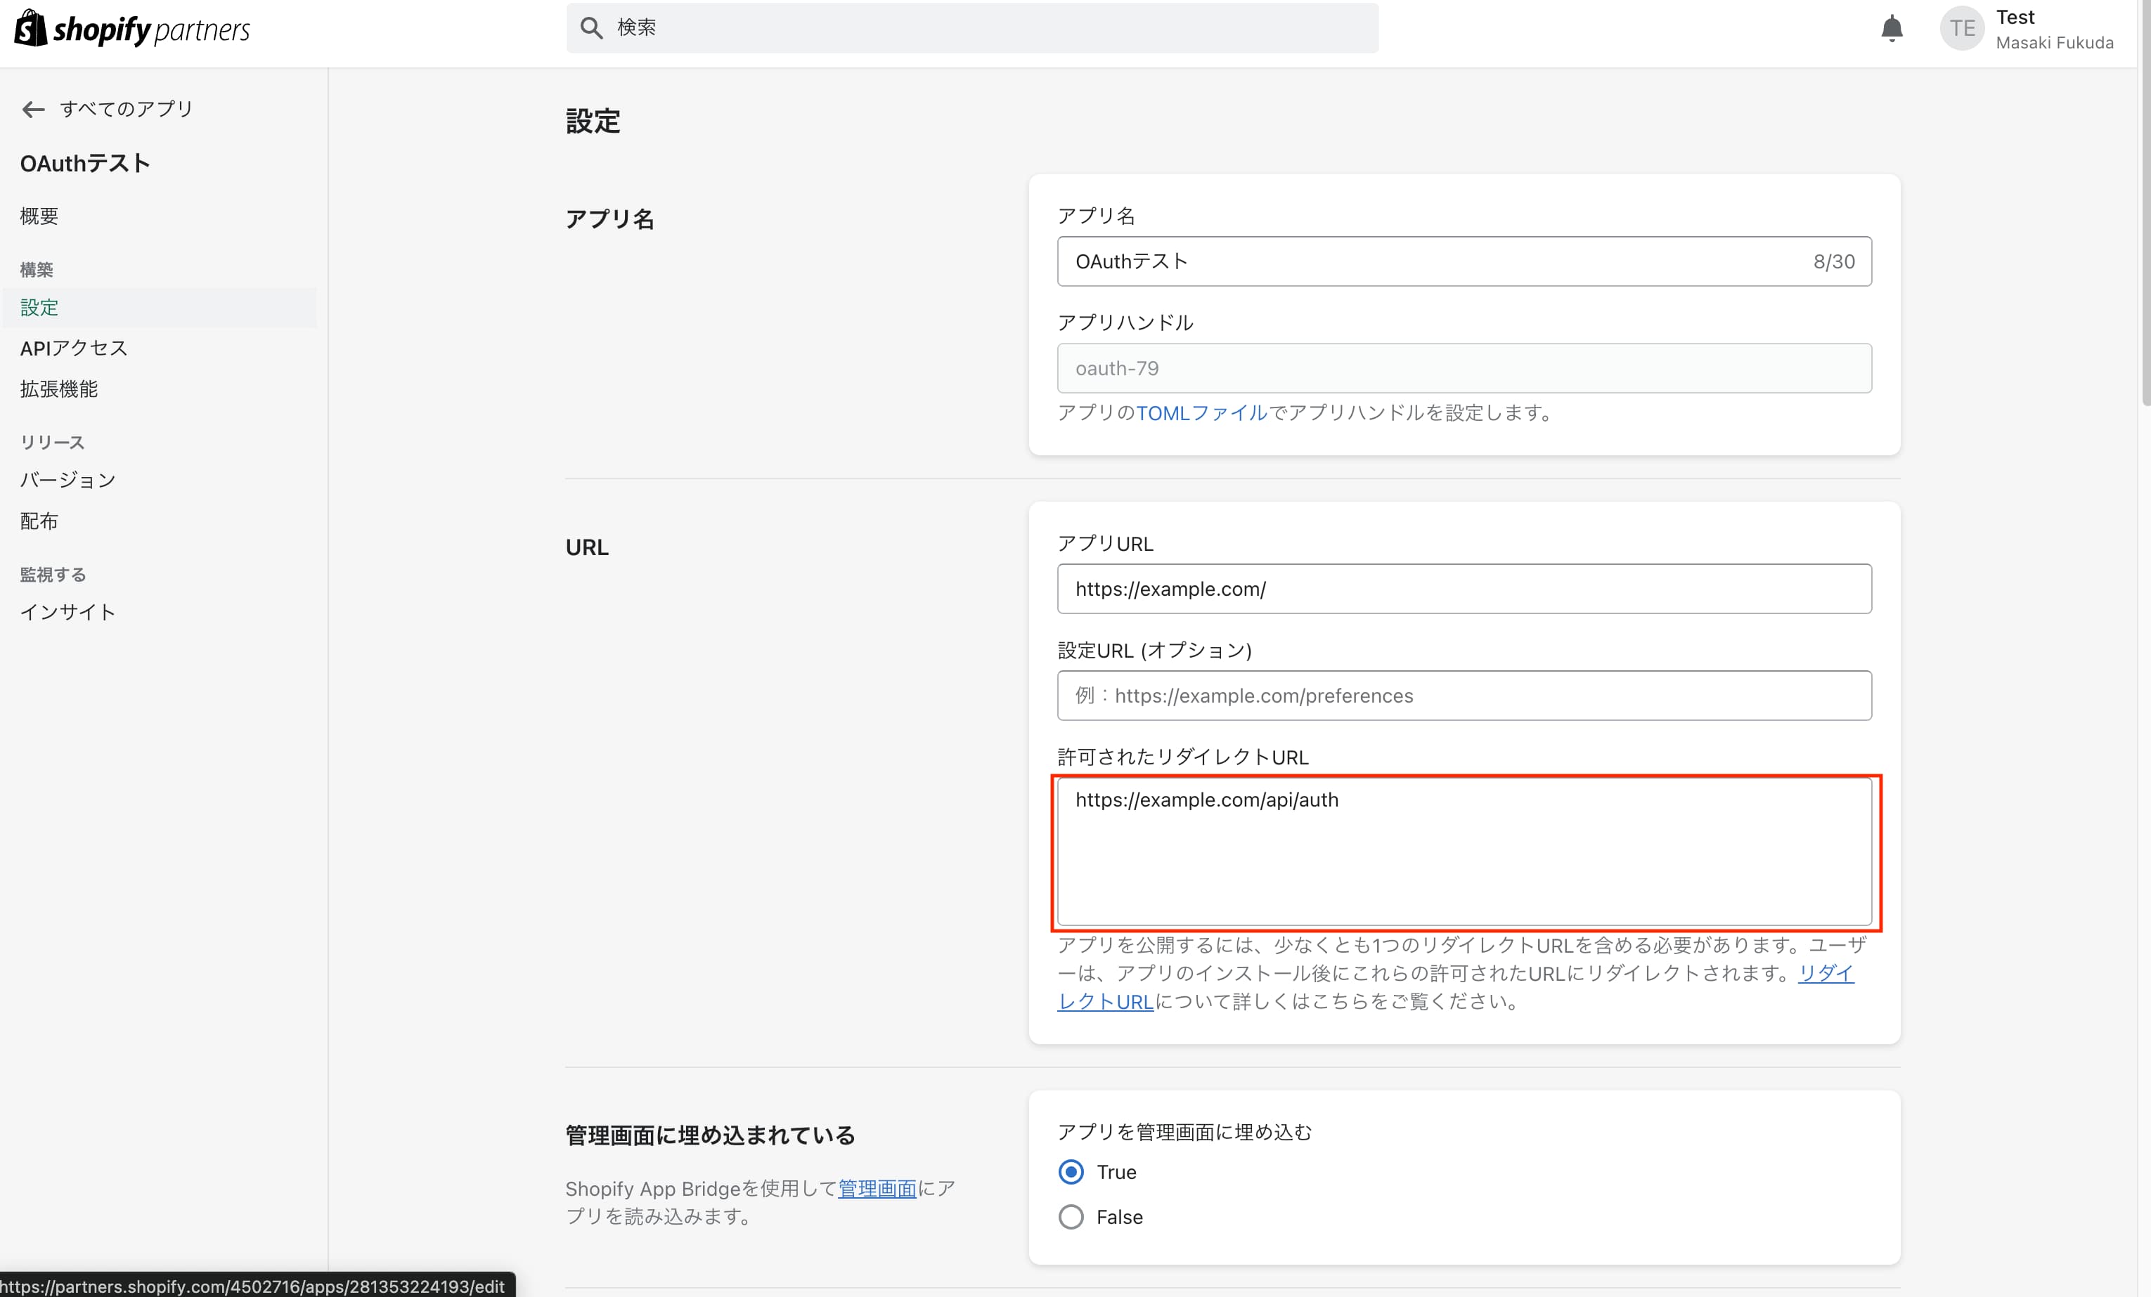This screenshot has width=2151, height=1297.
Task: Open 拡張機能 in the sidebar
Action: click(58, 389)
